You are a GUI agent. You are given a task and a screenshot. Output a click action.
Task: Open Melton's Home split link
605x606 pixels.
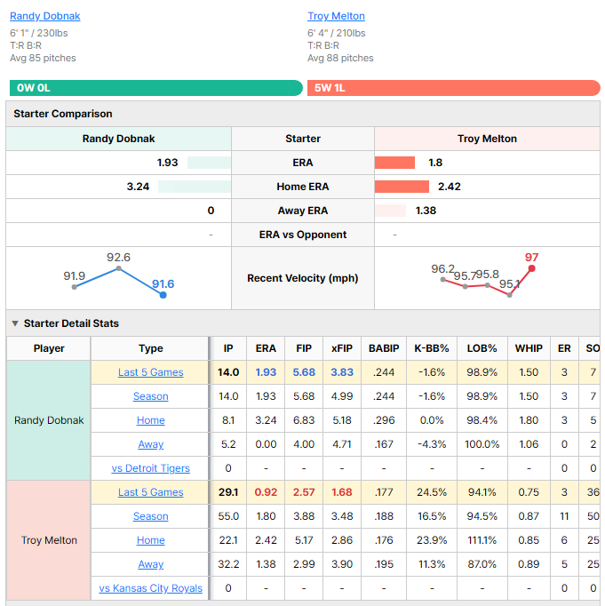[x=151, y=540]
